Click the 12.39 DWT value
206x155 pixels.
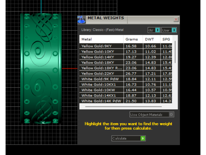point(151,57)
